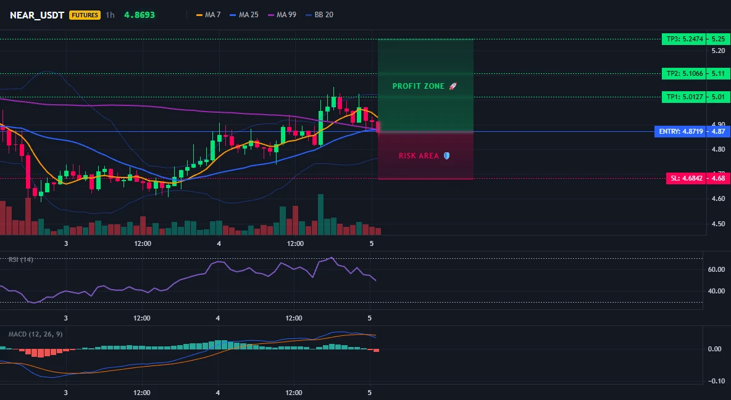The image size is (731, 400).
Task: Select the yellow FUTURES badge
Action: (x=85, y=15)
